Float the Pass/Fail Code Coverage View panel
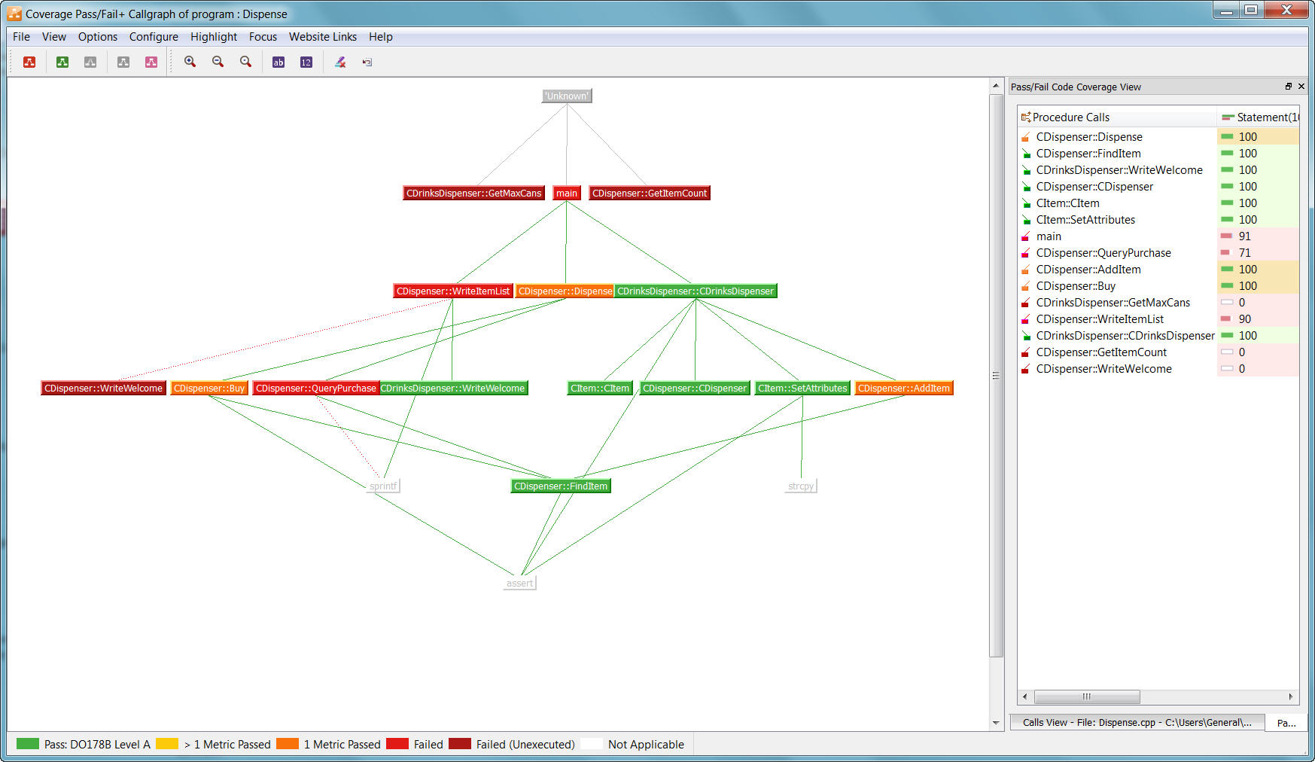 click(1288, 87)
